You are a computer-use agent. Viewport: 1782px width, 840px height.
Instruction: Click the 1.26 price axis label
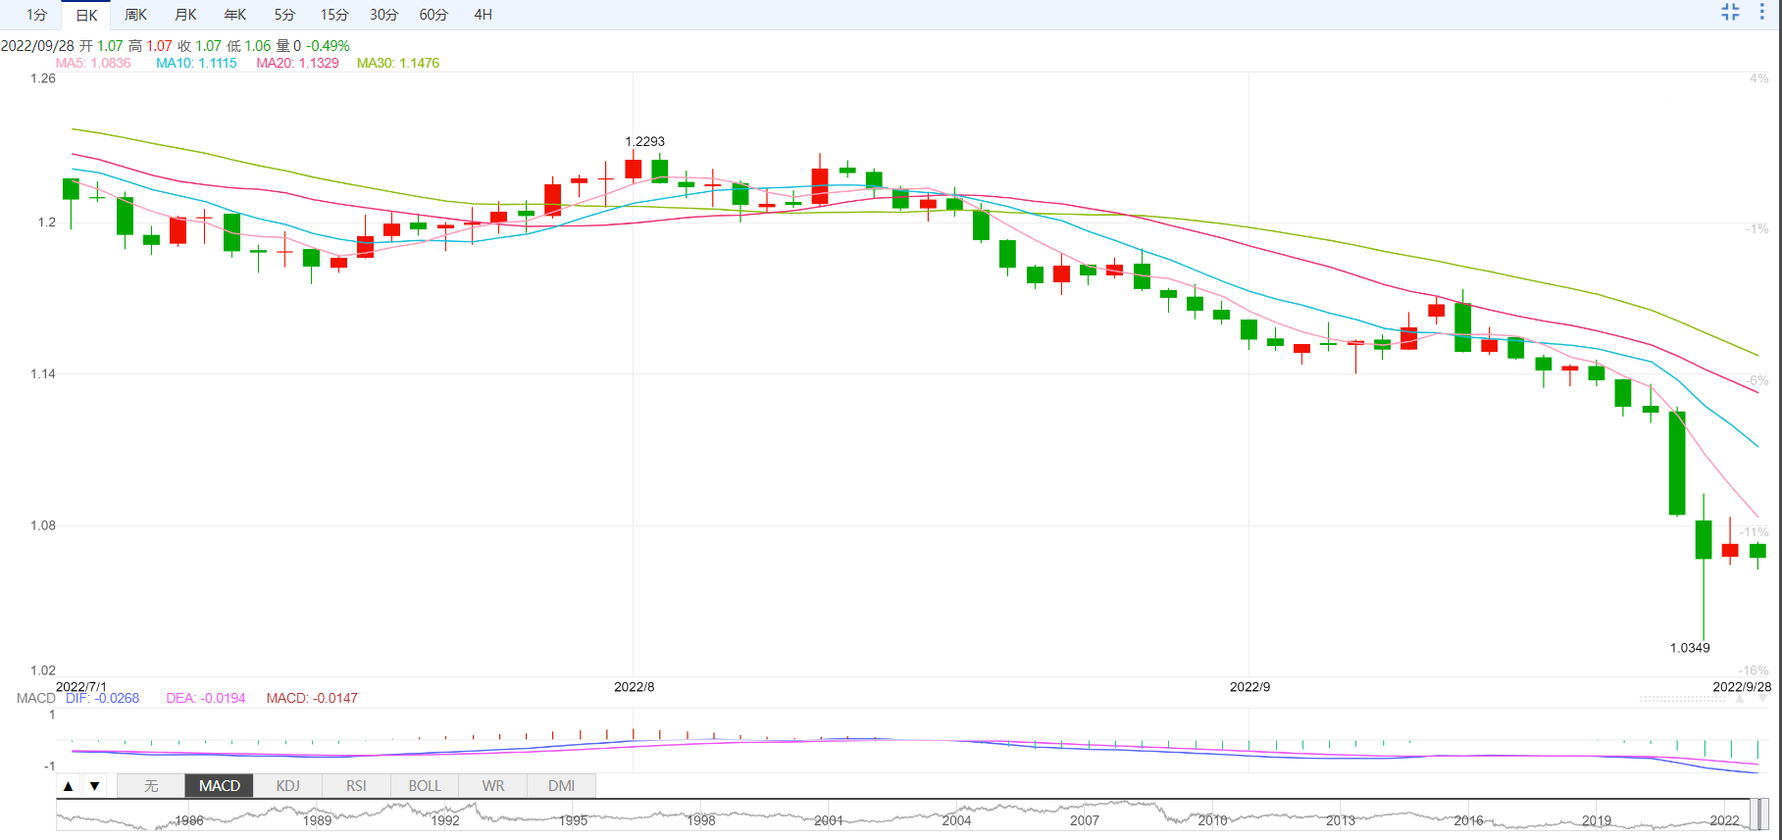click(43, 78)
